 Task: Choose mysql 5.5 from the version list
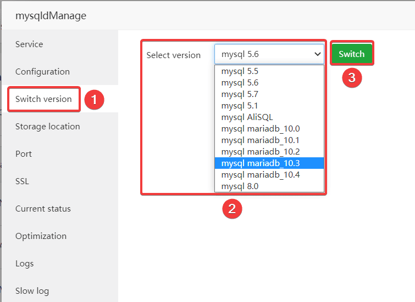pyautogui.click(x=240, y=71)
